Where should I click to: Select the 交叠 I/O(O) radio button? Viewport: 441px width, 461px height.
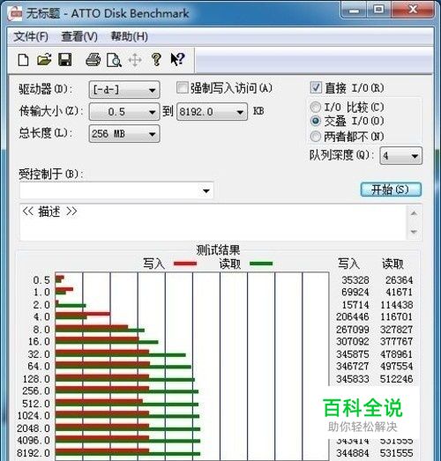coord(316,121)
